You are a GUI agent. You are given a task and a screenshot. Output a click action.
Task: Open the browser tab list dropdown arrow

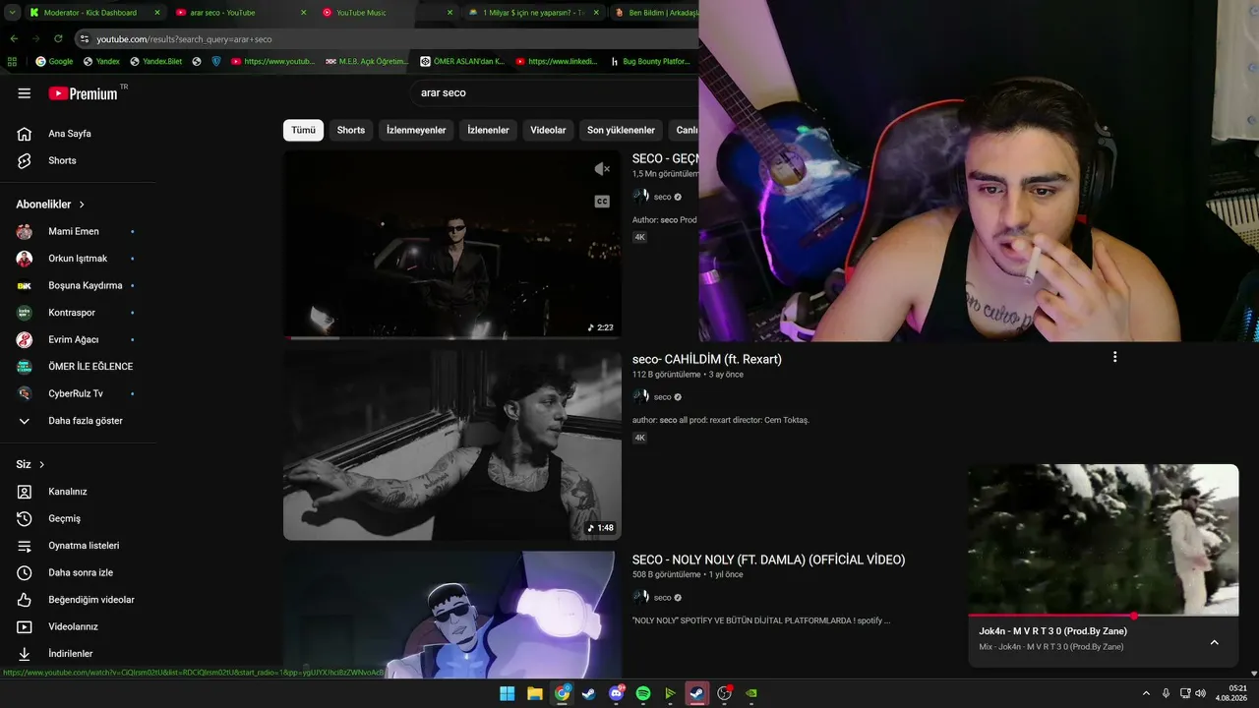pos(12,13)
